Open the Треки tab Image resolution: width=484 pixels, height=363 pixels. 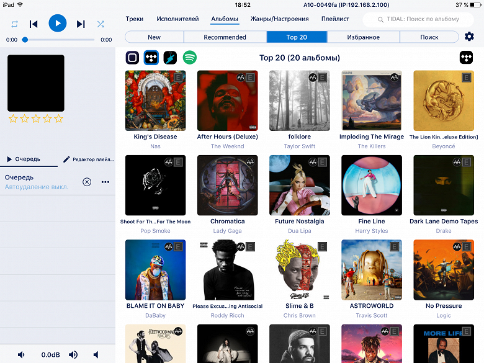135,19
